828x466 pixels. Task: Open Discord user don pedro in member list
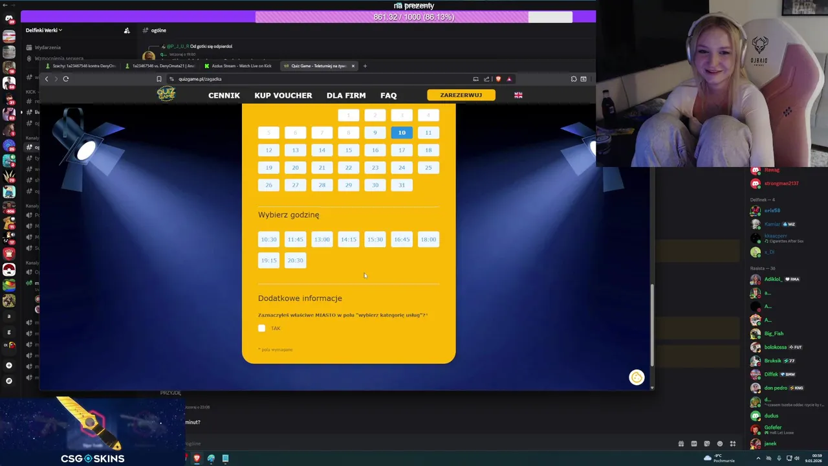pyautogui.click(x=776, y=388)
